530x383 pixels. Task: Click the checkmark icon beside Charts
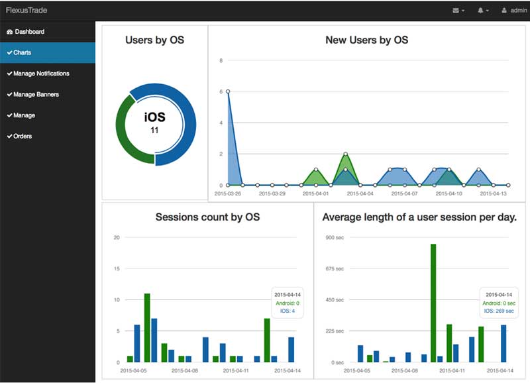coord(9,53)
